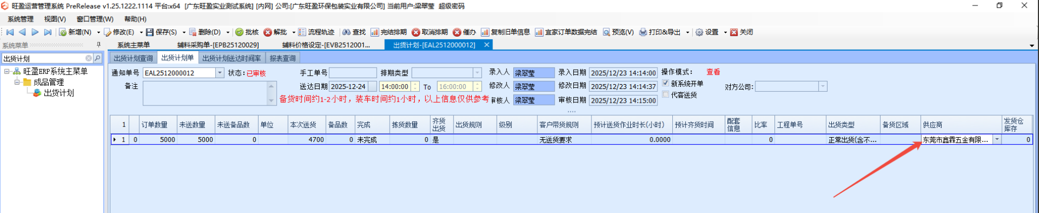Click 正常出货 cell in 出货类型 column

coord(853,140)
